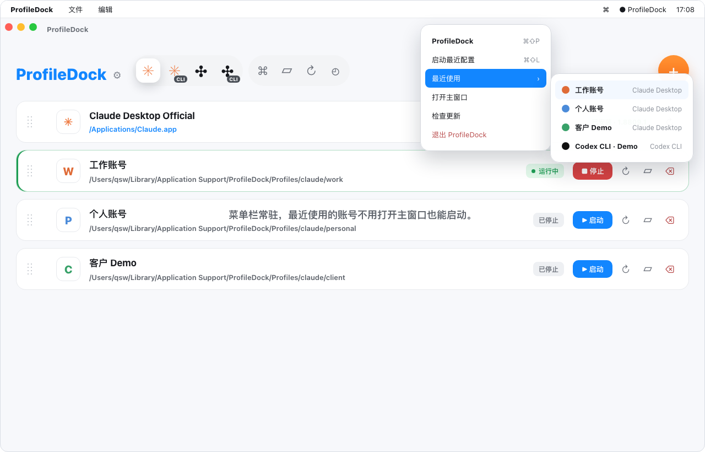Click the 已停止 badge in 个人账号 row
Screen dimensions: 705x452
click(549, 220)
